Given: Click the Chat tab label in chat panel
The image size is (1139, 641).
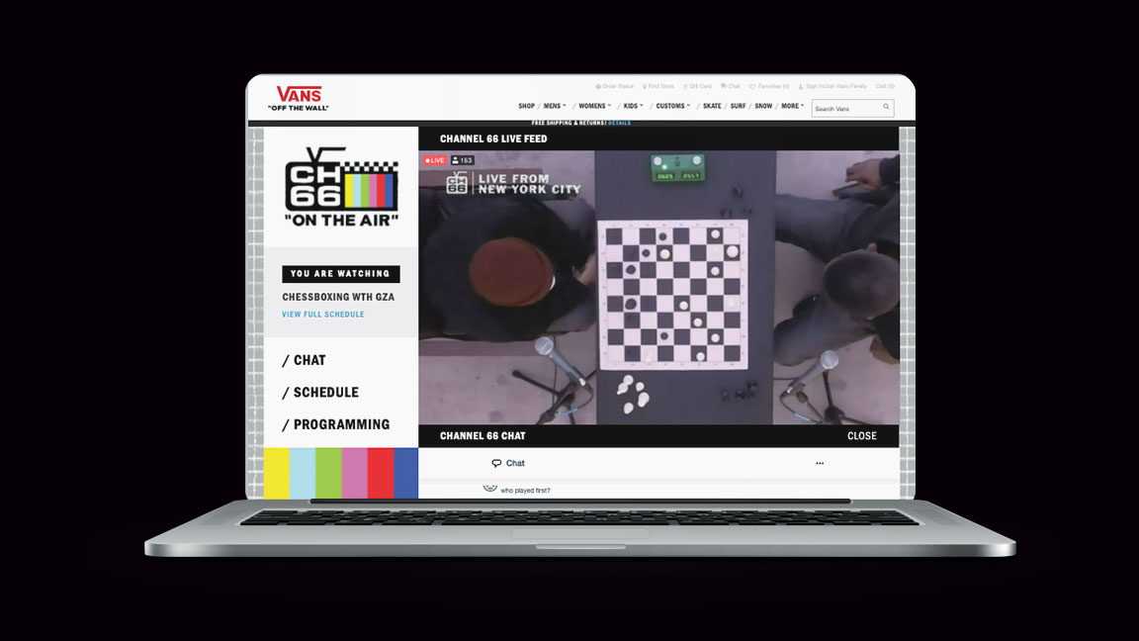Looking at the screenshot, I should click(515, 463).
